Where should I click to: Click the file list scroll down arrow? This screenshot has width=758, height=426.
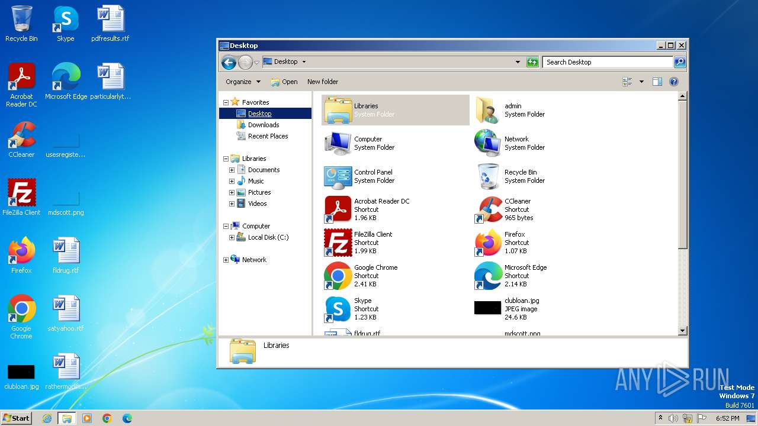click(x=682, y=331)
